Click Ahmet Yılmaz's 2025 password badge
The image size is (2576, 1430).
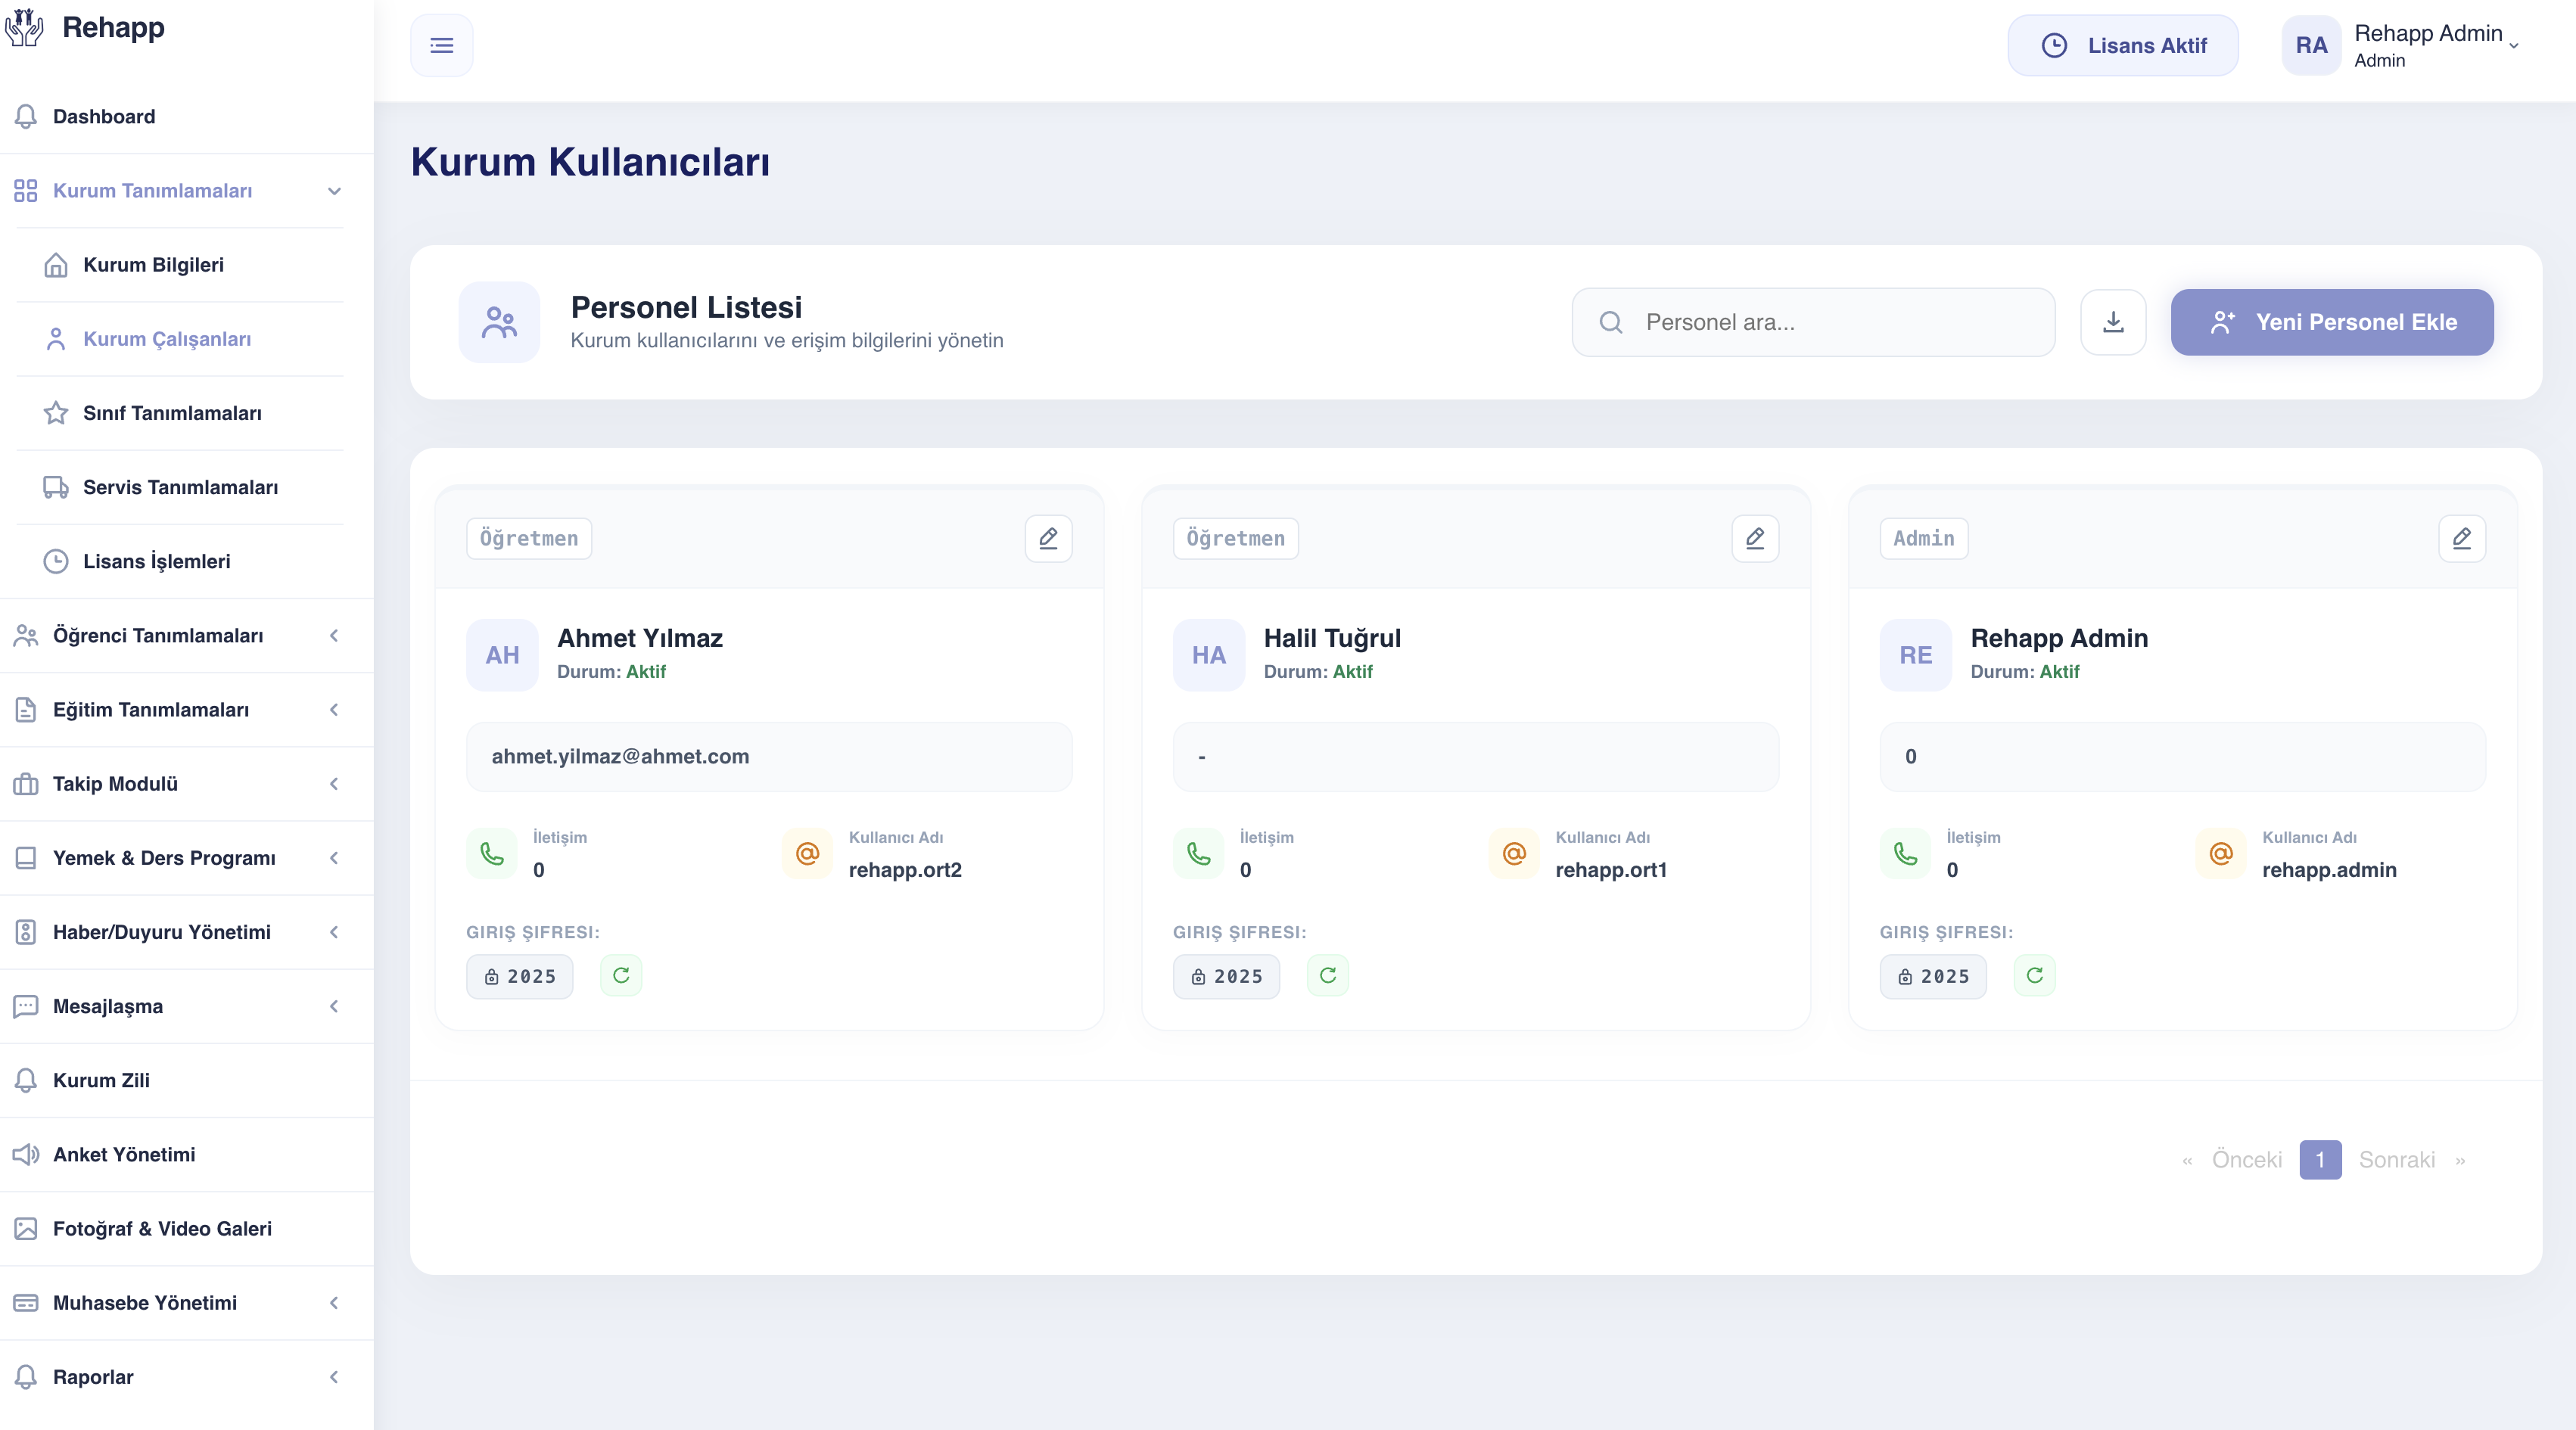pos(520,976)
